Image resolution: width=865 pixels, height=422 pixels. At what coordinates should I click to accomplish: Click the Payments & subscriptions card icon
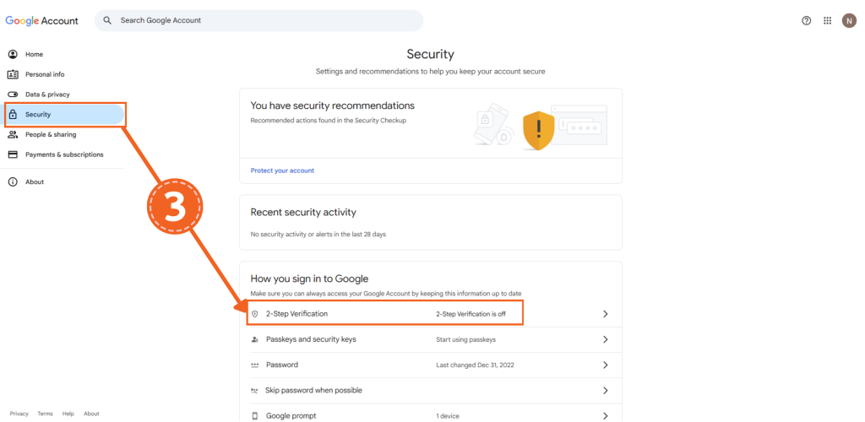point(13,154)
